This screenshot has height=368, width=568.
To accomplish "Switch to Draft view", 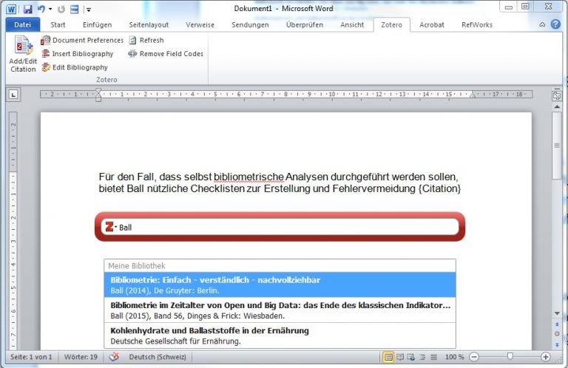I will click(433, 357).
